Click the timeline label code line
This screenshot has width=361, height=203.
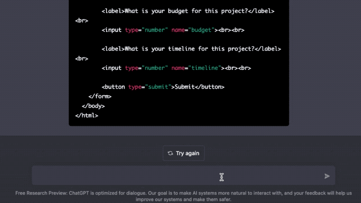point(191,49)
